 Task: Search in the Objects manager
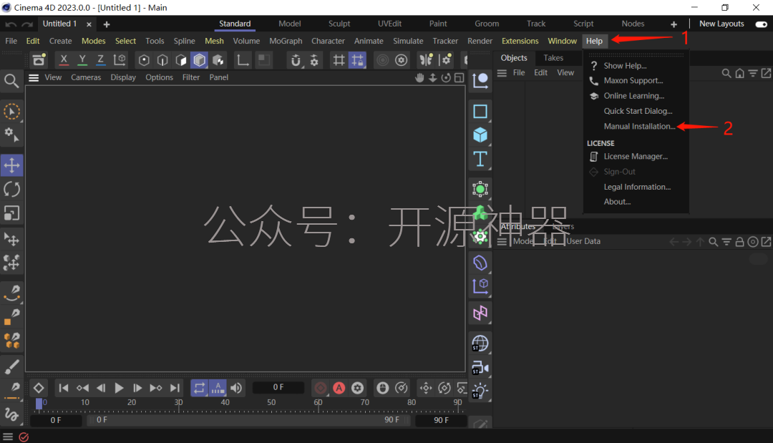(726, 73)
